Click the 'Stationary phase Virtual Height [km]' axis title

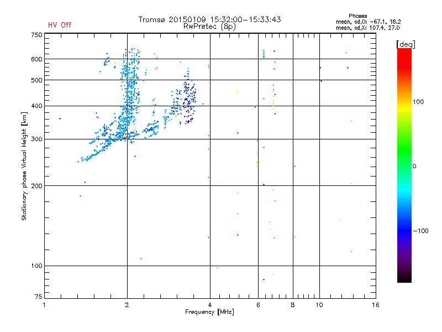tap(24, 166)
